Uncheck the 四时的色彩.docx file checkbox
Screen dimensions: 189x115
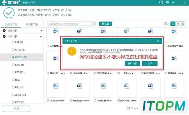(95, 73)
